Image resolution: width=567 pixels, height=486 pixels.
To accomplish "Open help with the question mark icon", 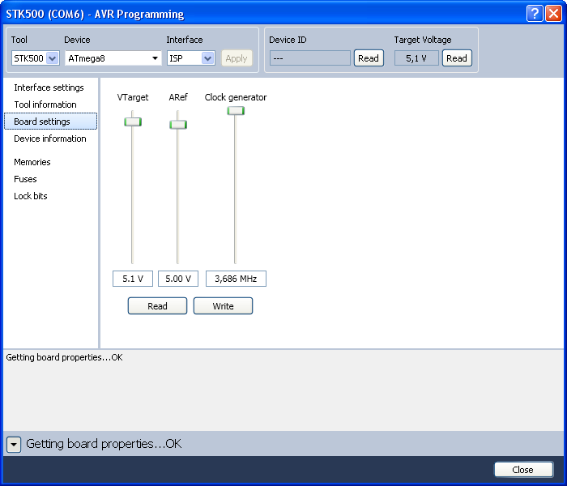I will click(535, 14).
